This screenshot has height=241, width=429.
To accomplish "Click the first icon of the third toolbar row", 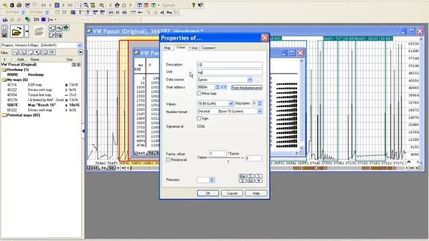I will [5, 19].
